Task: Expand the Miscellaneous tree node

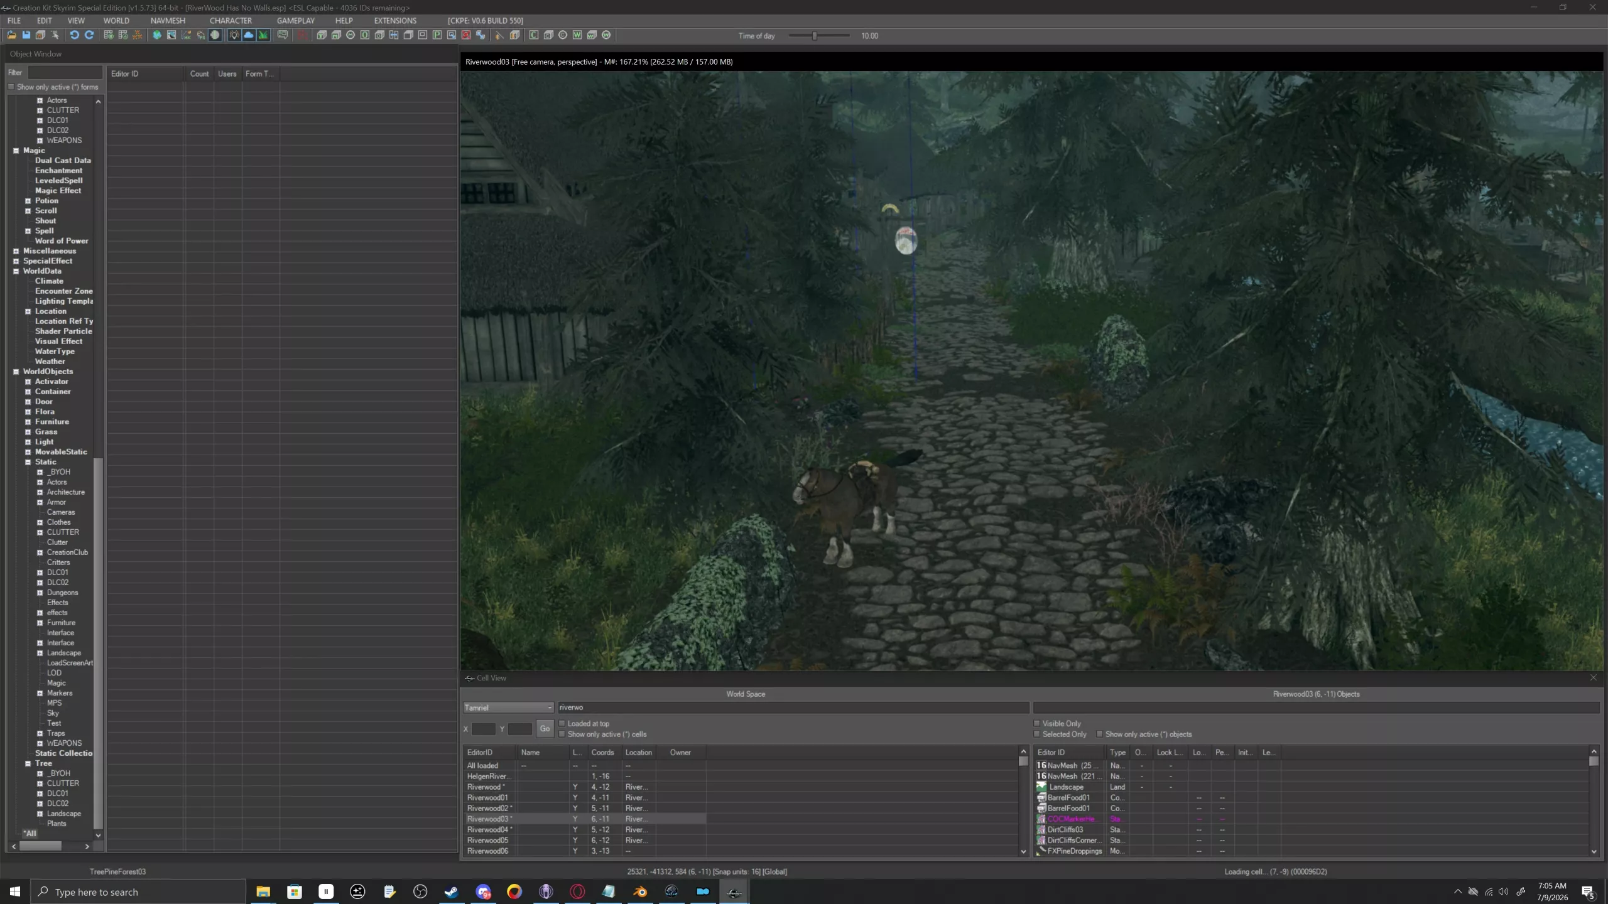Action: (x=16, y=251)
